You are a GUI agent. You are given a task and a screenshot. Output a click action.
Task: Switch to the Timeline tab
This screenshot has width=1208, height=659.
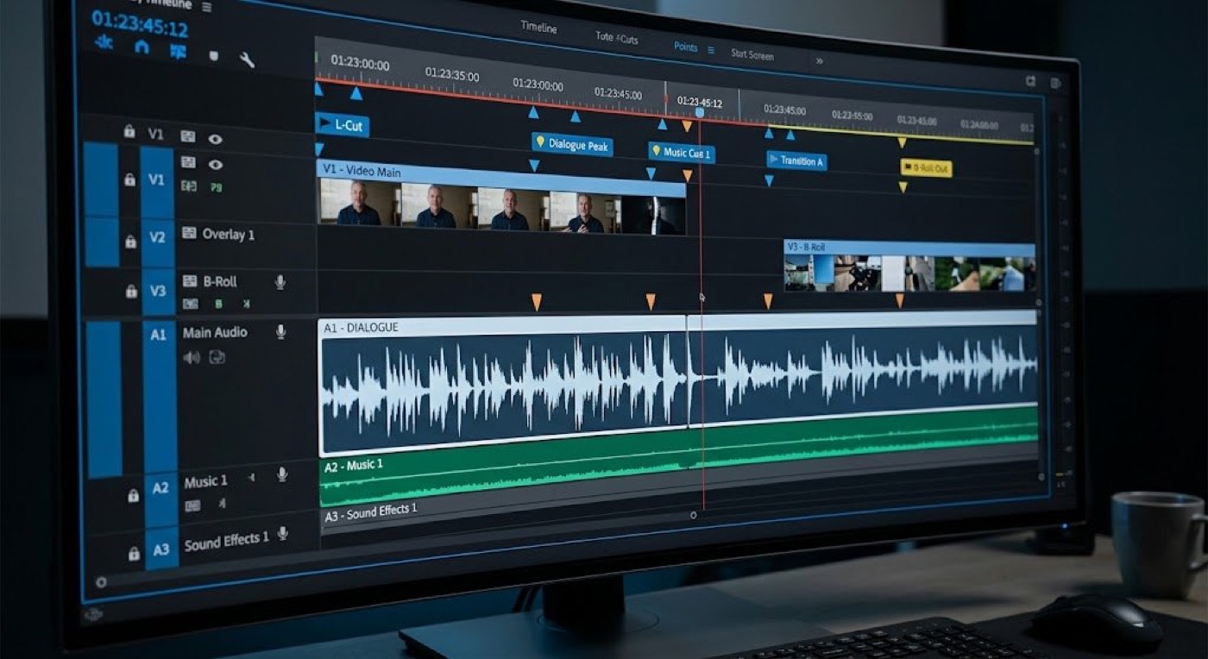538,27
